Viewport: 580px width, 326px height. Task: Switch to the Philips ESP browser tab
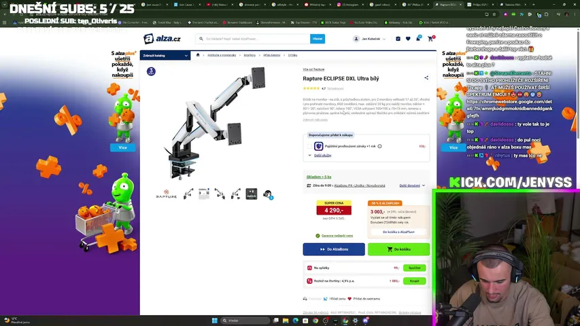click(x=480, y=5)
